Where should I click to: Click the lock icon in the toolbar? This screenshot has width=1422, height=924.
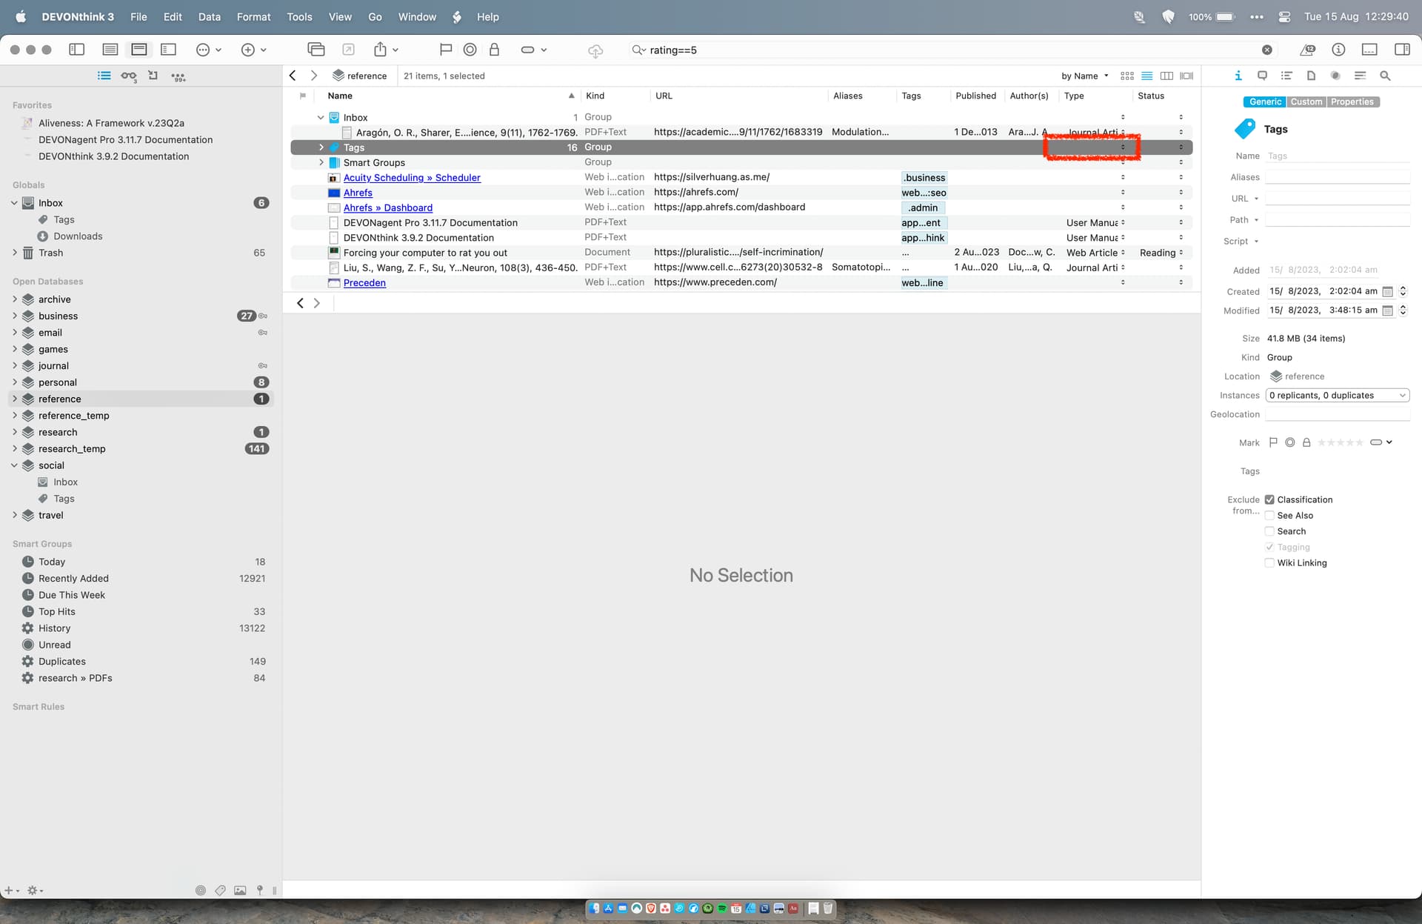tap(494, 50)
